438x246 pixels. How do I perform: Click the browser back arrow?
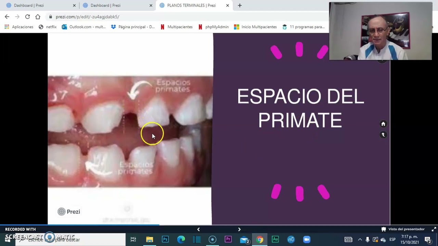tap(7, 16)
